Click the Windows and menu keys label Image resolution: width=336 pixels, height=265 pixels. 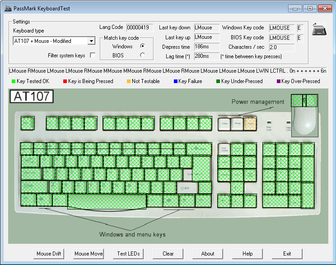[x=132, y=234]
